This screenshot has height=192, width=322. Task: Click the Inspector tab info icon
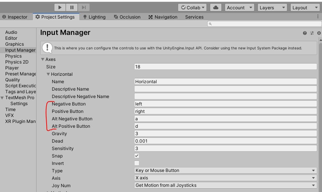point(4,17)
